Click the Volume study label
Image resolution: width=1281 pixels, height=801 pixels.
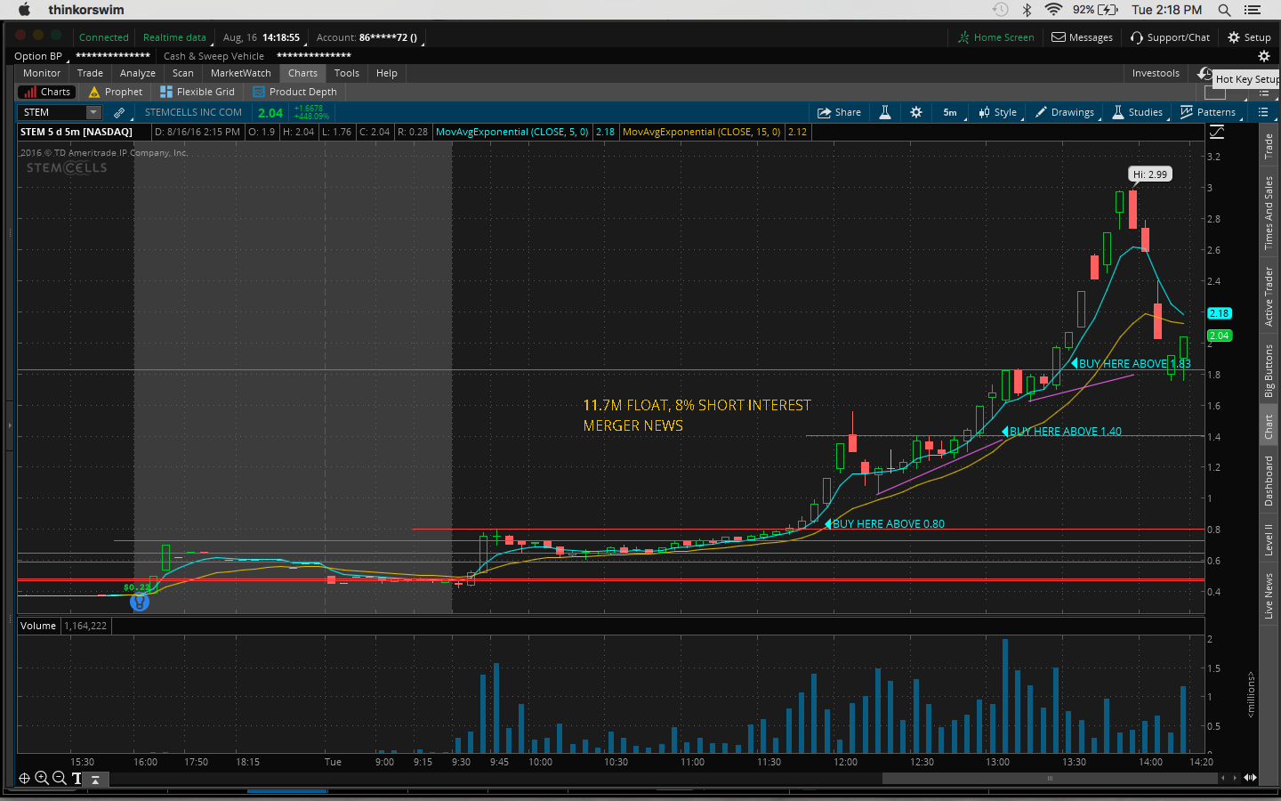pos(38,626)
